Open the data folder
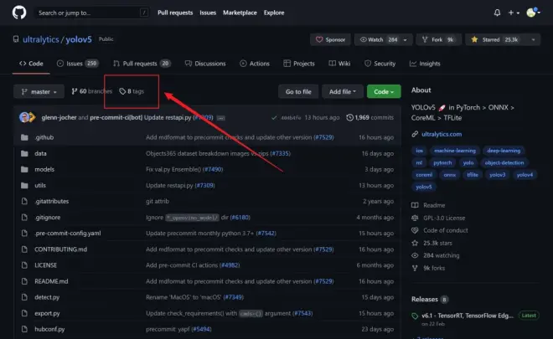This screenshot has height=339, width=553. click(40, 153)
